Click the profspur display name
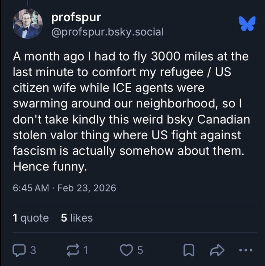This screenshot has width=265, height=266. (x=76, y=18)
